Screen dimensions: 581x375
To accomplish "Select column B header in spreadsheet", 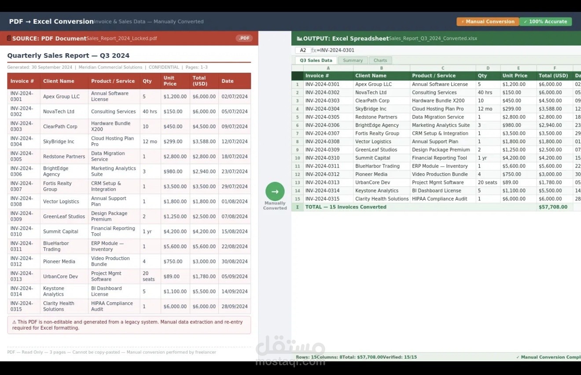I will (382, 68).
